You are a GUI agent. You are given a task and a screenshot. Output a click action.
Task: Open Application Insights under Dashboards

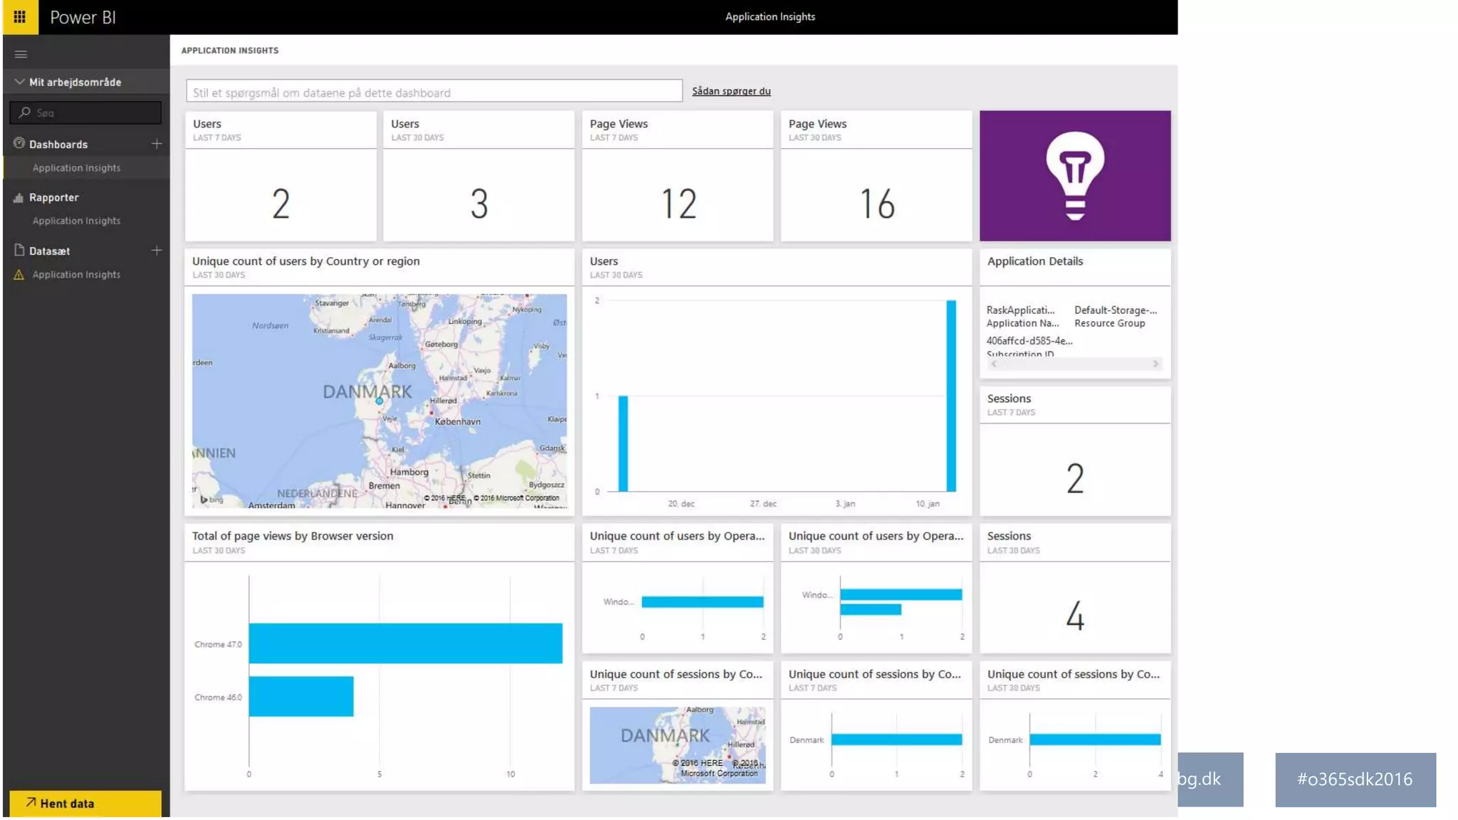point(76,168)
